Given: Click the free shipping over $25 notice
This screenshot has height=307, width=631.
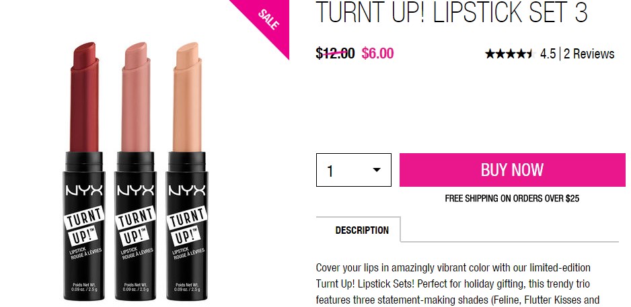Looking at the screenshot, I should coord(512,198).
